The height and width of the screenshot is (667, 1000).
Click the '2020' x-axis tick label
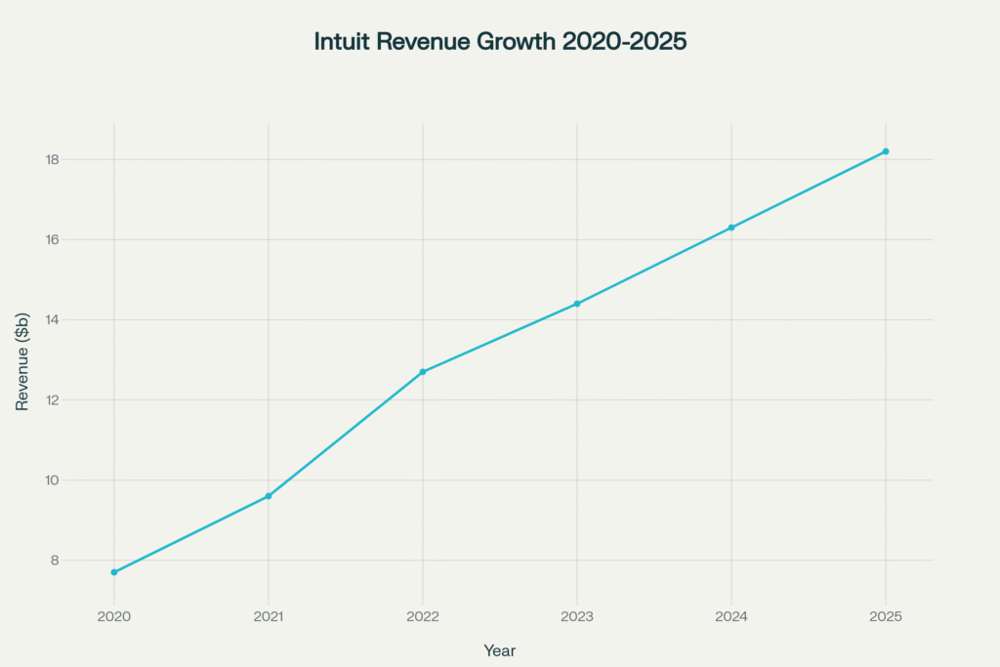coord(114,616)
